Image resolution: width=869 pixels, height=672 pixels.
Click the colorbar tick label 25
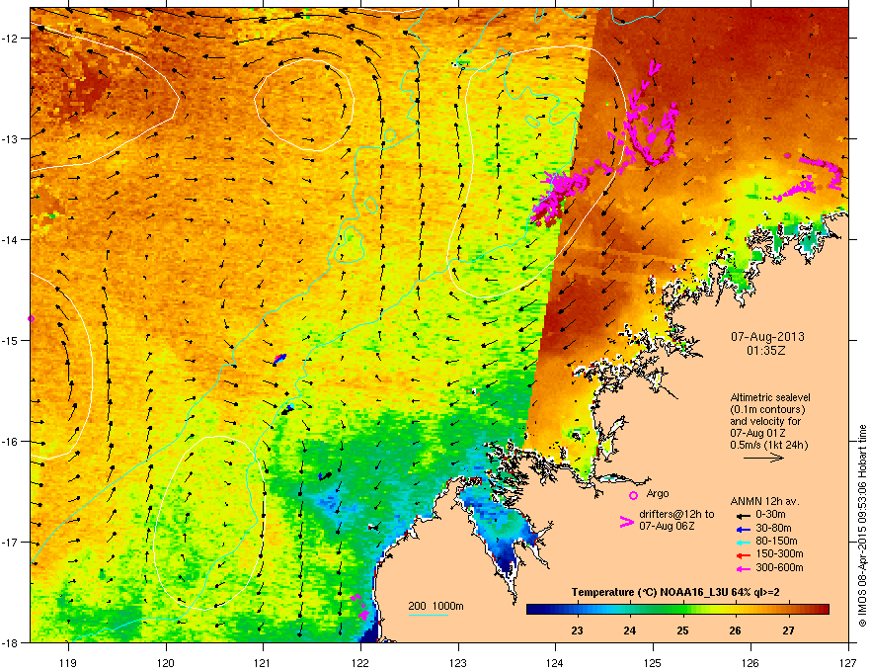(x=682, y=630)
